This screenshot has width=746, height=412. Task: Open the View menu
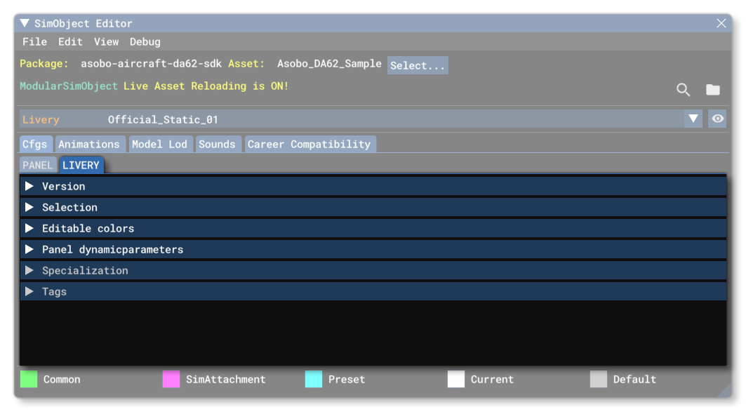107,41
